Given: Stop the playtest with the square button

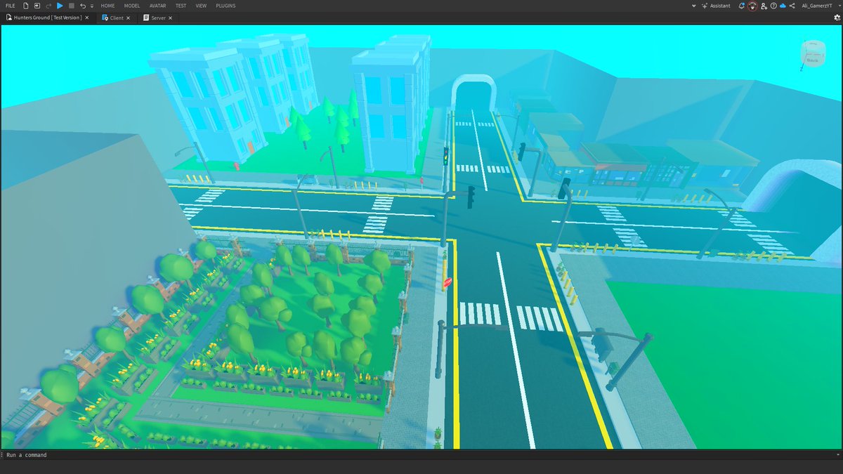Looking at the screenshot, I should 71,6.
